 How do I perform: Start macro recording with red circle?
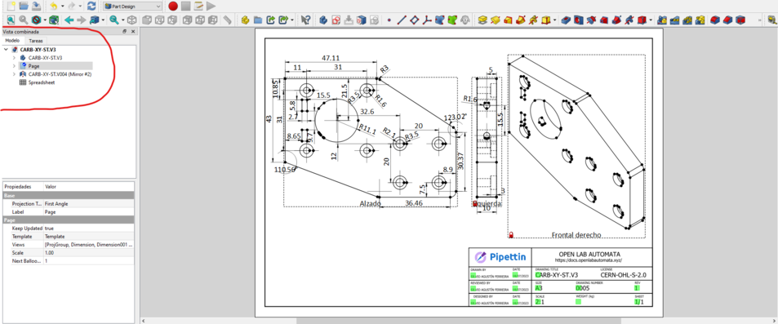[x=173, y=7]
